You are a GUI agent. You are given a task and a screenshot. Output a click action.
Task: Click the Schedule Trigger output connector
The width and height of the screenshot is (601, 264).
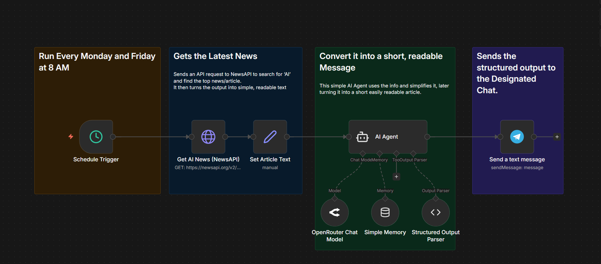pos(113,137)
